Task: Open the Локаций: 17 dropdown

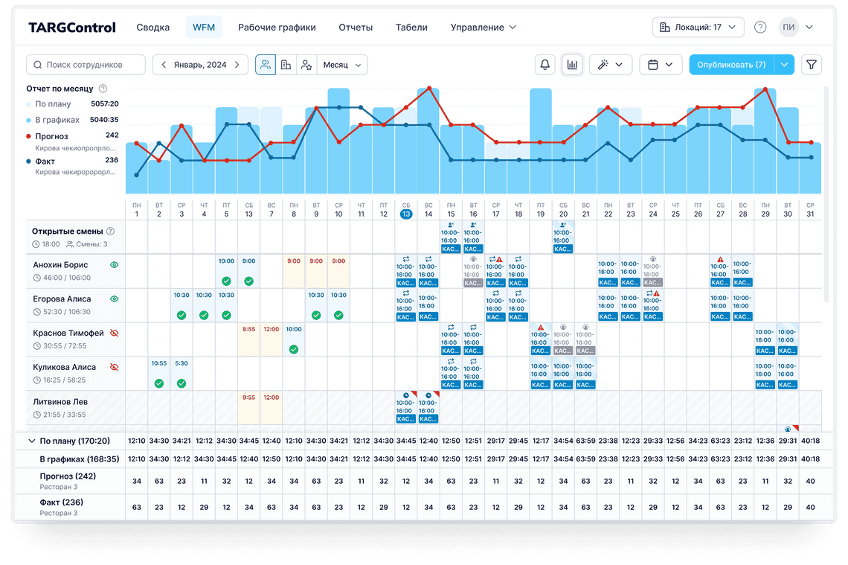Action: click(x=698, y=28)
